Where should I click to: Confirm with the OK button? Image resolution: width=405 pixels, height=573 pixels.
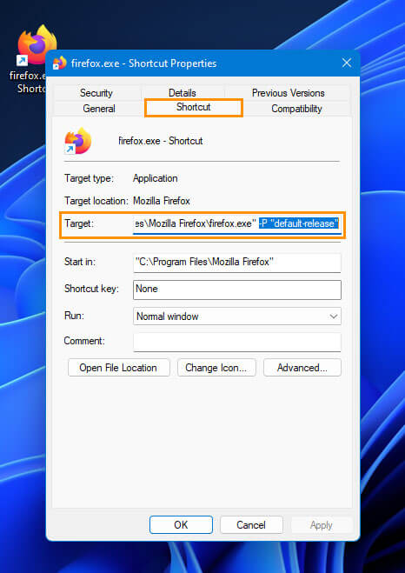(x=181, y=525)
